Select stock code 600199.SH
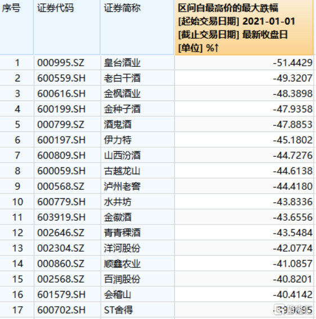Viewport: 316px width, 319px height. [x=61, y=109]
